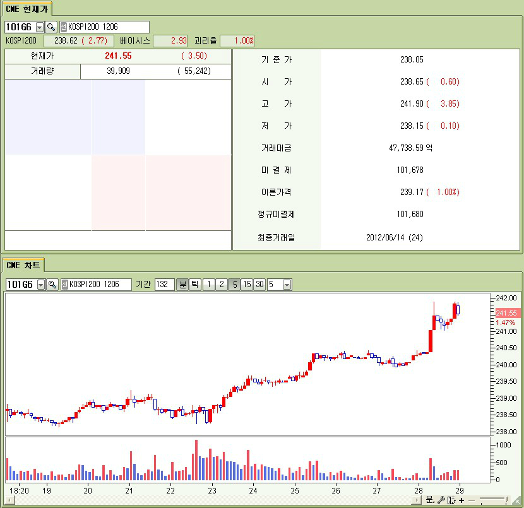The width and height of the screenshot is (524, 508).
Task: Select the 5 interval toggle button
Action: [234, 285]
